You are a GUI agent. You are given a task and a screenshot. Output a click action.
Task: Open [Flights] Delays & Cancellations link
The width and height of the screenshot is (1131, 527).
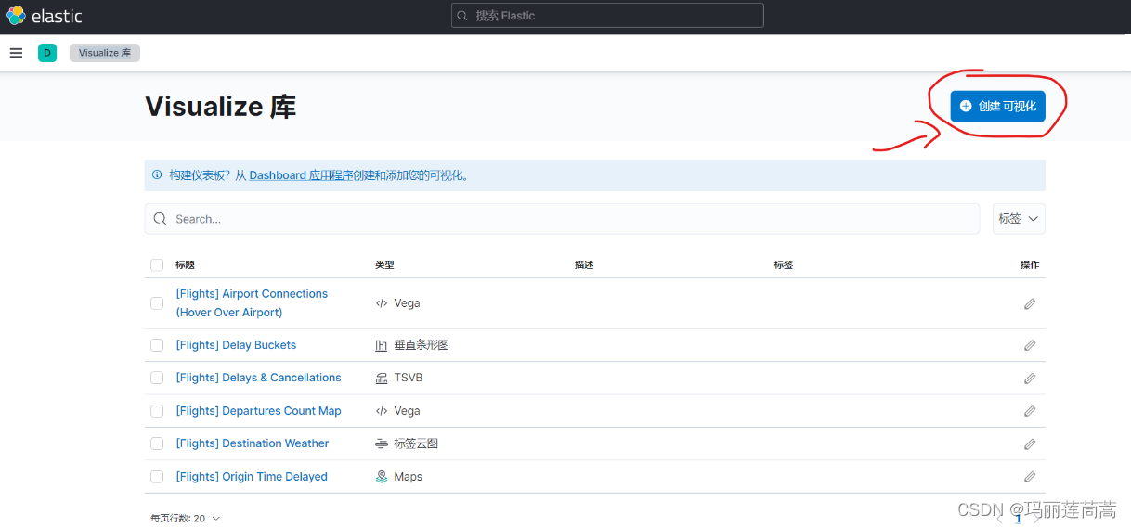click(258, 378)
